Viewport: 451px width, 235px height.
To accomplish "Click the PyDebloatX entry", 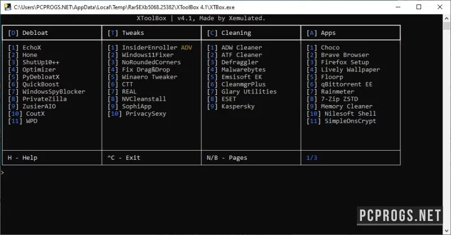I will 34,77.
